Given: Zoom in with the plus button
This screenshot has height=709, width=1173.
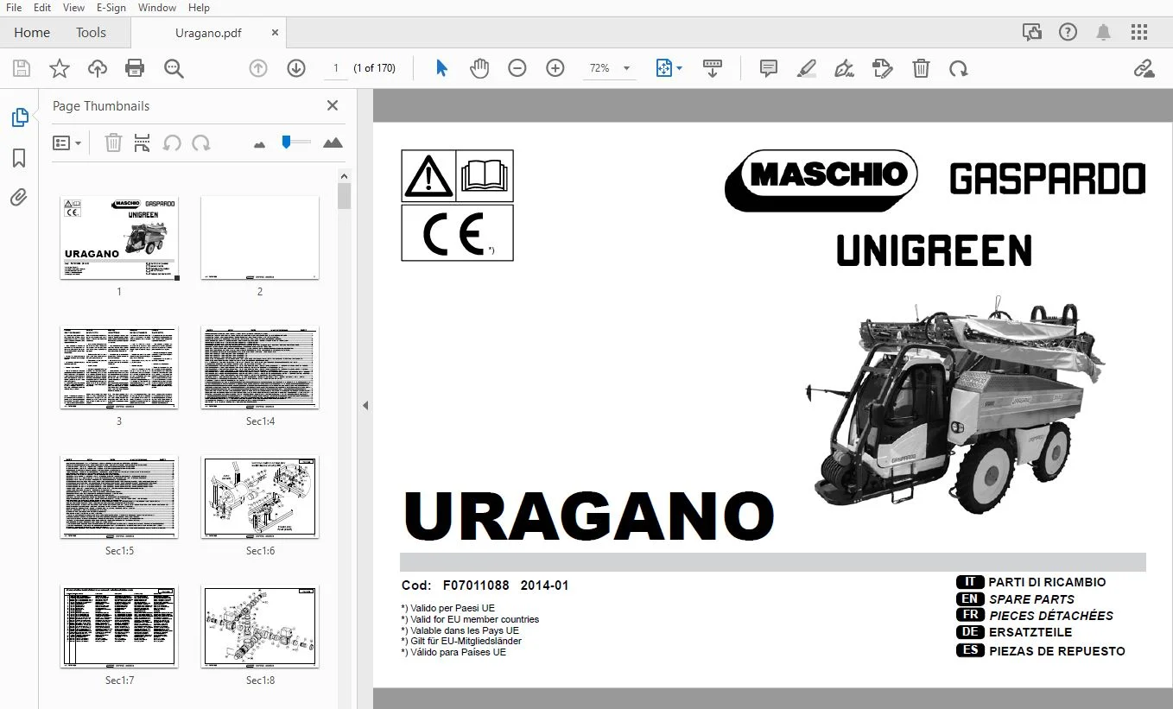Looking at the screenshot, I should (x=555, y=68).
